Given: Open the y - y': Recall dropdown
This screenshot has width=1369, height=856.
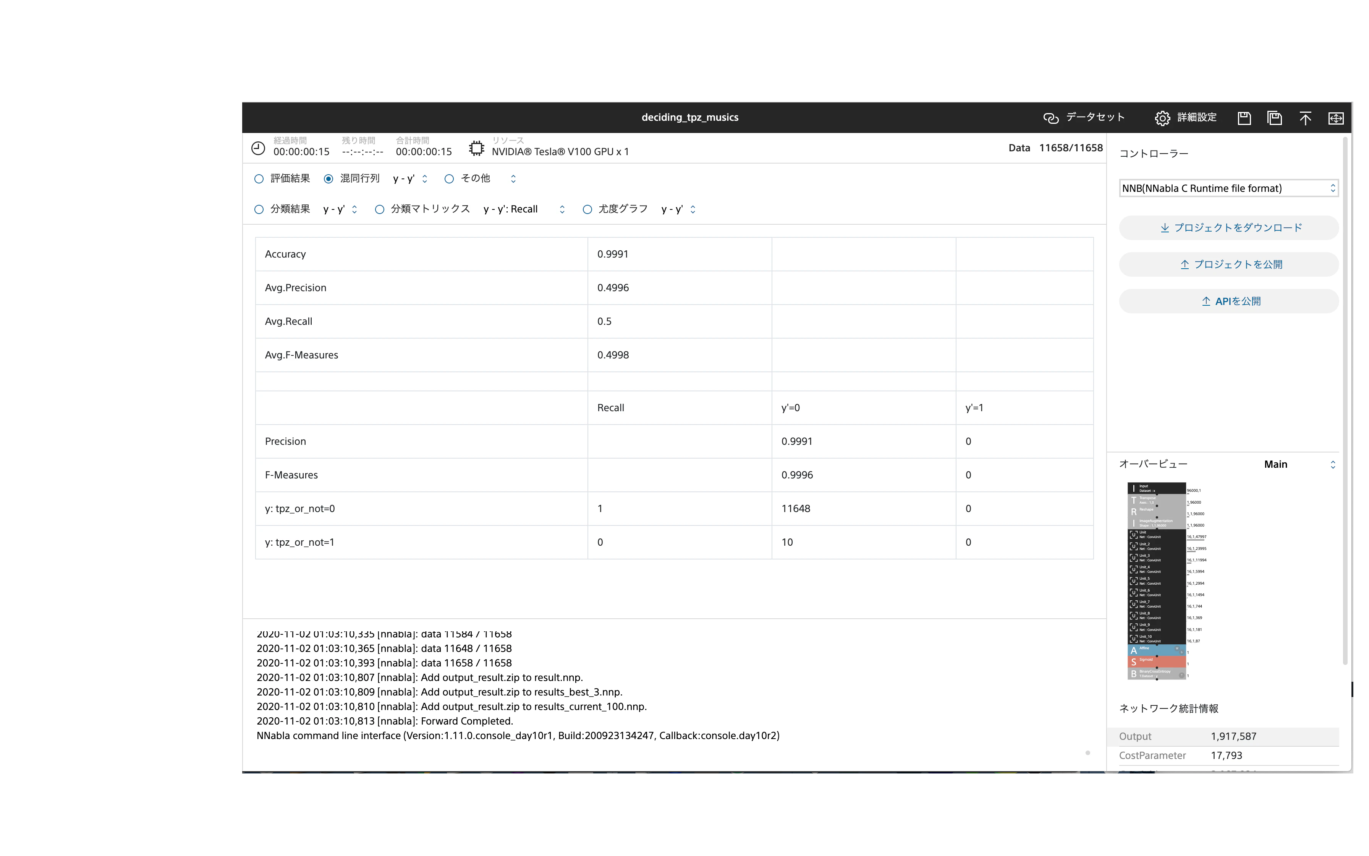Looking at the screenshot, I should pos(524,209).
